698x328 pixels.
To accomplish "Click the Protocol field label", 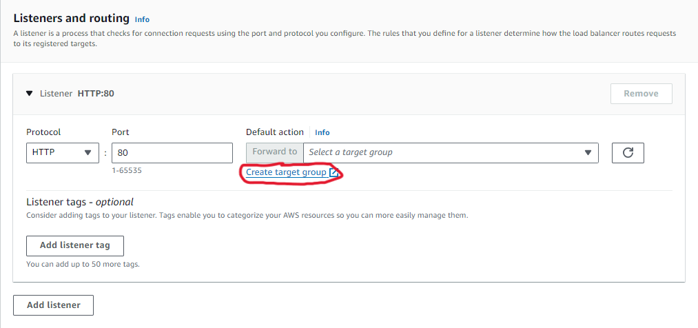I will (x=43, y=132).
